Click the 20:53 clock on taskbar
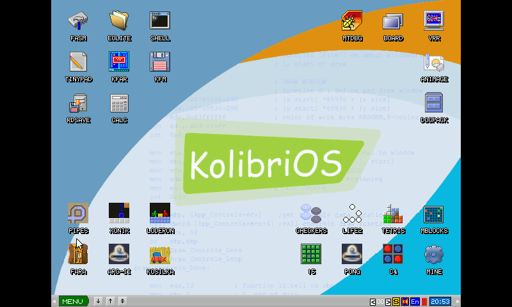512x307 pixels. pos(439,301)
